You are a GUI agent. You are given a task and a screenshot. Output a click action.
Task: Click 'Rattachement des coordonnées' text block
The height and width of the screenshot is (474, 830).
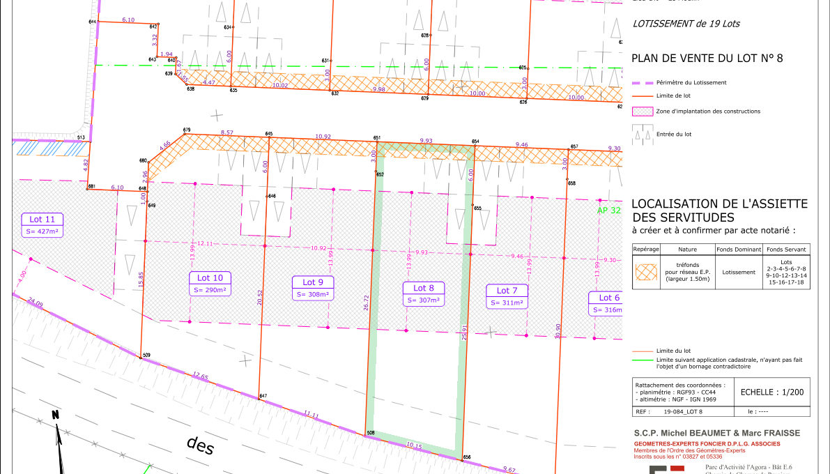tap(680, 392)
